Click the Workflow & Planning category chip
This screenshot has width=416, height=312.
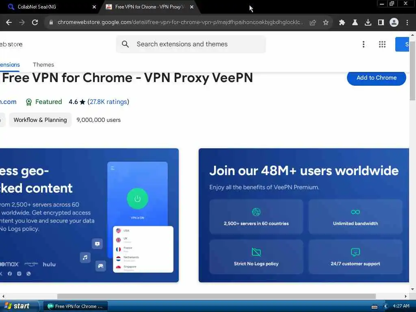pyautogui.click(x=40, y=120)
